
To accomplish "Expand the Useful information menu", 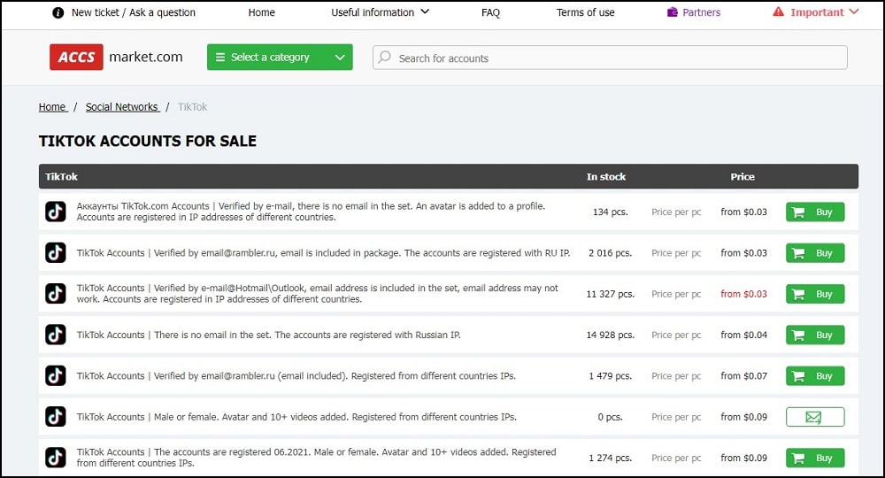I will [380, 12].
